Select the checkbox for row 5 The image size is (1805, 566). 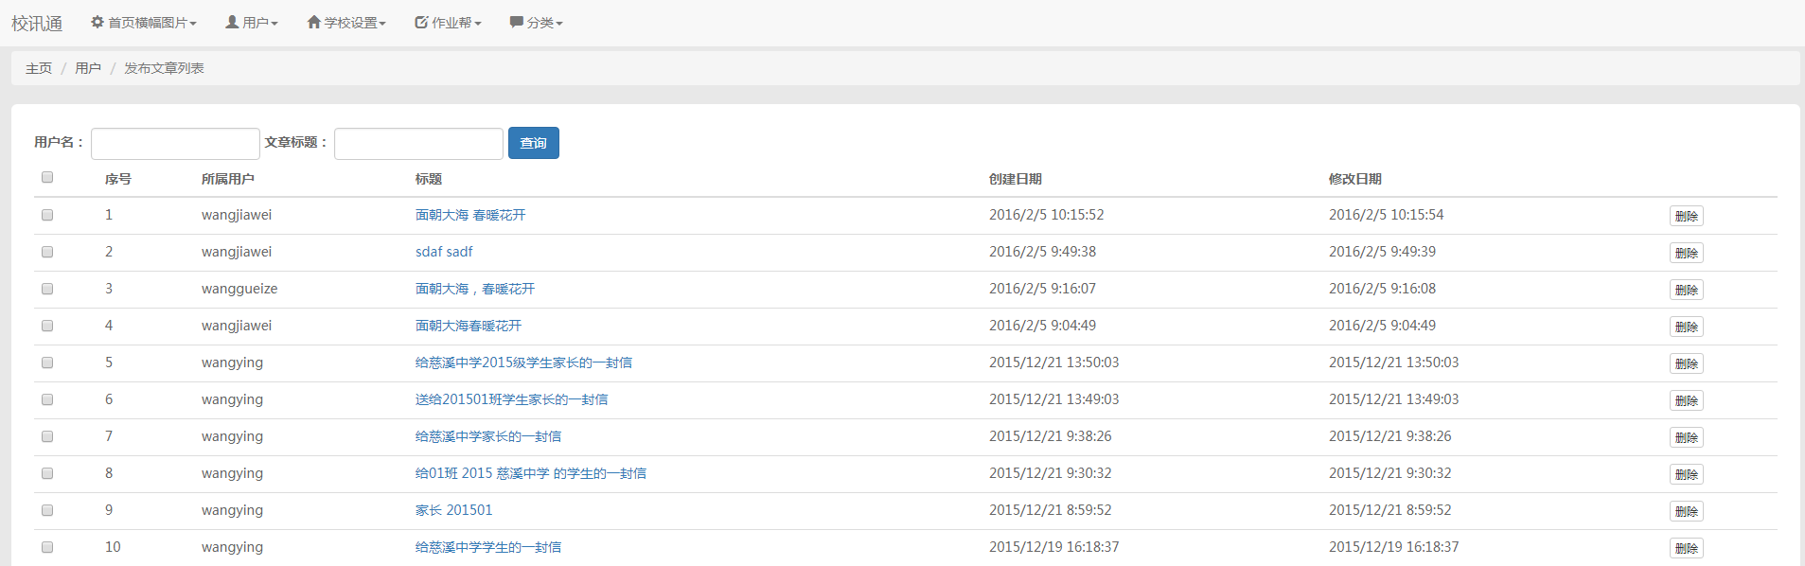(x=47, y=363)
